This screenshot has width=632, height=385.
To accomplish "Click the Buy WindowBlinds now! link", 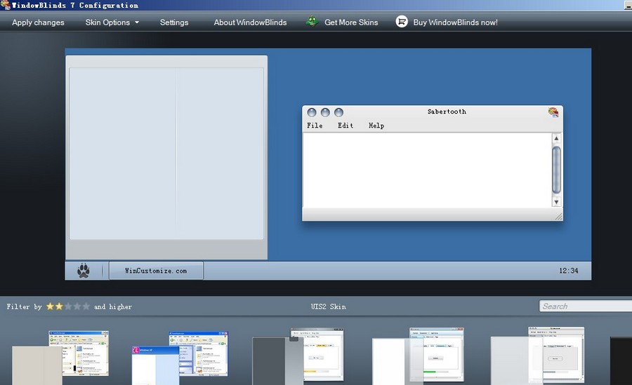I will pos(455,22).
